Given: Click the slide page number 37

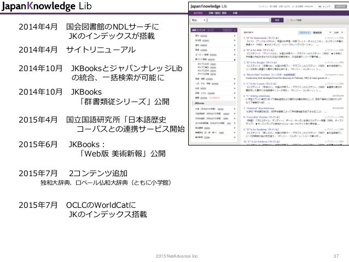Looking at the screenshot, I should [x=336, y=256].
